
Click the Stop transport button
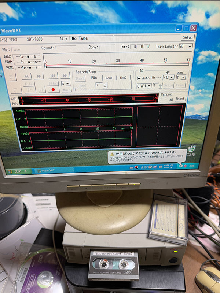[16, 90]
